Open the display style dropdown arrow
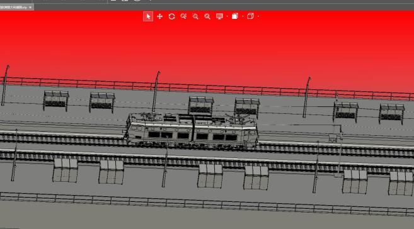 click(227, 16)
